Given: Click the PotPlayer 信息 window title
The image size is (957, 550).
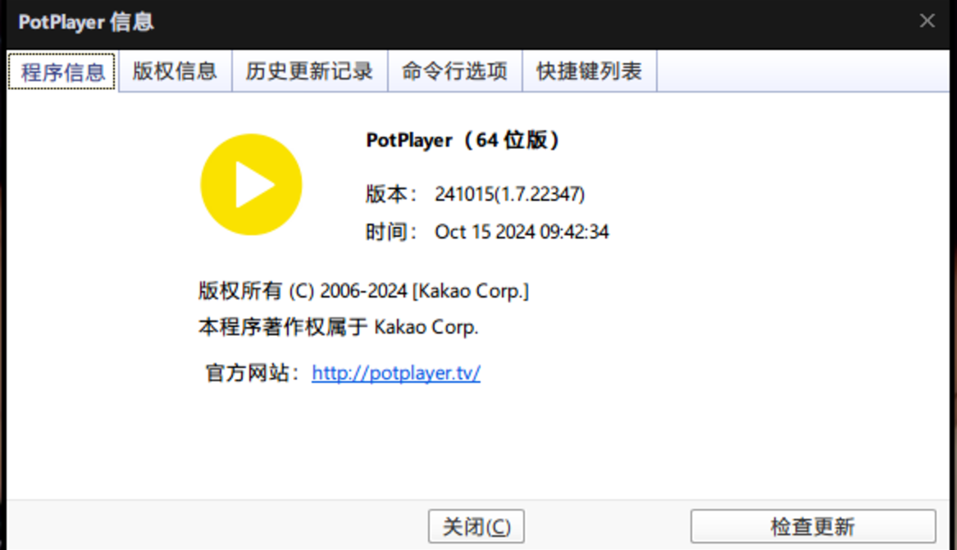Looking at the screenshot, I should 86,22.
